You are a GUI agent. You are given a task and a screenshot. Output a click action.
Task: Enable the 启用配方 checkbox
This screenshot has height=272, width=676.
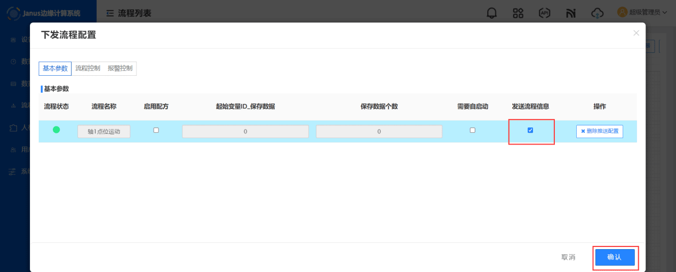pos(156,130)
